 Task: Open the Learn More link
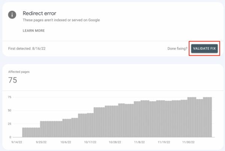pos(34,31)
